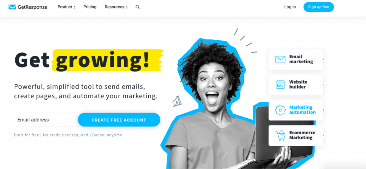Click arrow beside Website builder card
The height and width of the screenshot is (169, 366).
point(323,84)
